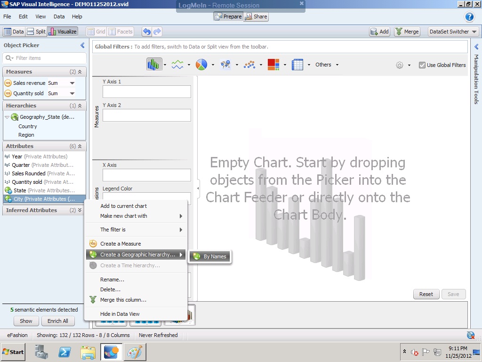This screenshot has width=482, height=362.
Task: Switch to the Prepare mode
Action: (x=228, y=16)
